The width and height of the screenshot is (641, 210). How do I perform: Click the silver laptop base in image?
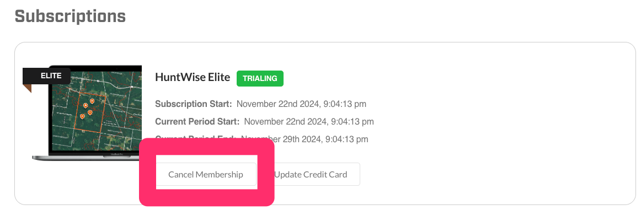click(x=87, y=157)
